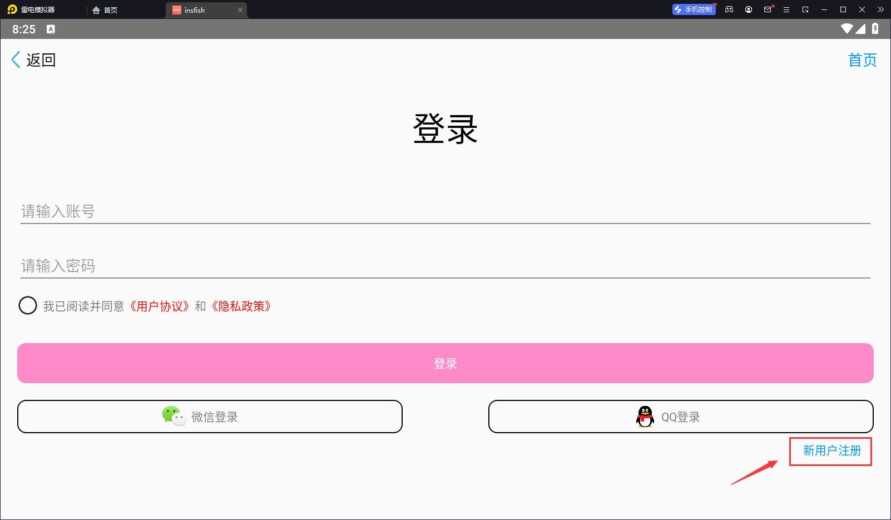Click the account input field

[x=445, y=211]
